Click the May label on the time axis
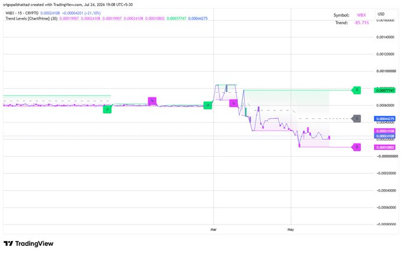The width and height of the screenshot is (402, 253). pos(290,229)
